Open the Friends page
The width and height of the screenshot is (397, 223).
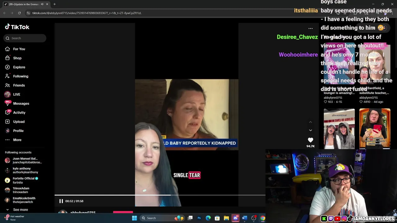(19, 85)
